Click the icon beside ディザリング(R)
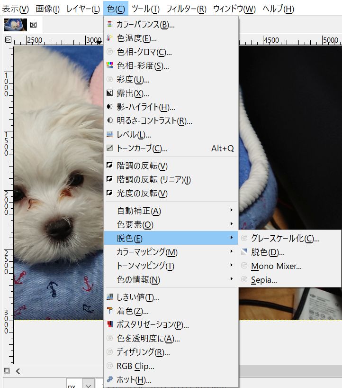Screen dimensions: 342x388 coord(109,352)
